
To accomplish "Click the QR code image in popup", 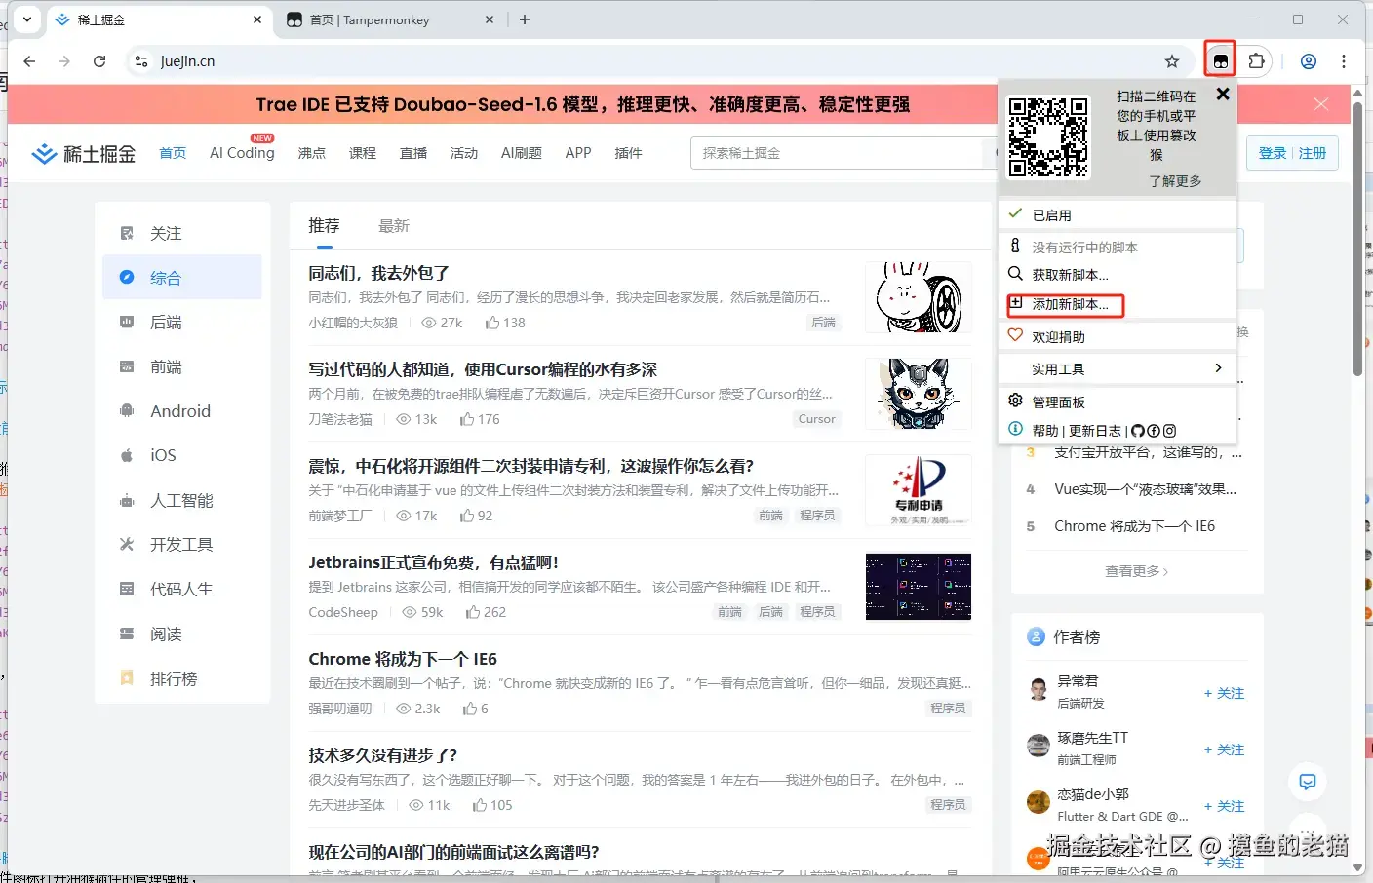I will click(1048, 136).
